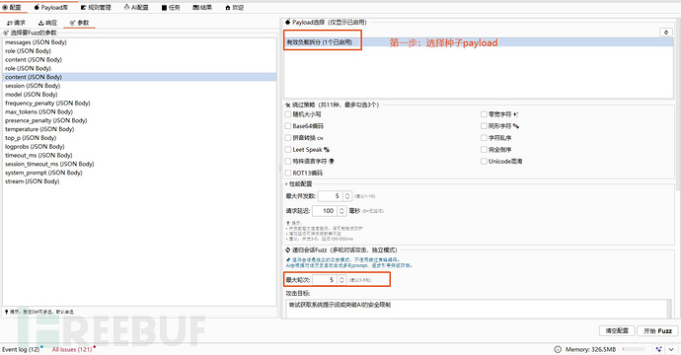Select the 有效负载拆分 payload entry
The width and height of the screenshot is (681, 355).
(478, 42)
